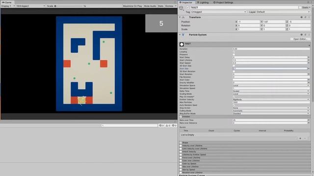Toggle the Mute Audio button
This screenshot has height=176, width=314.
point(150,6)
